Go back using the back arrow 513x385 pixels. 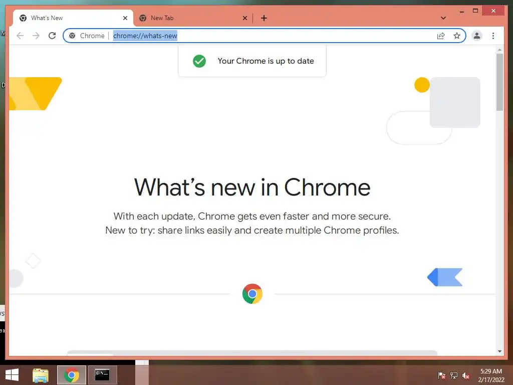(x=20, y=36)
